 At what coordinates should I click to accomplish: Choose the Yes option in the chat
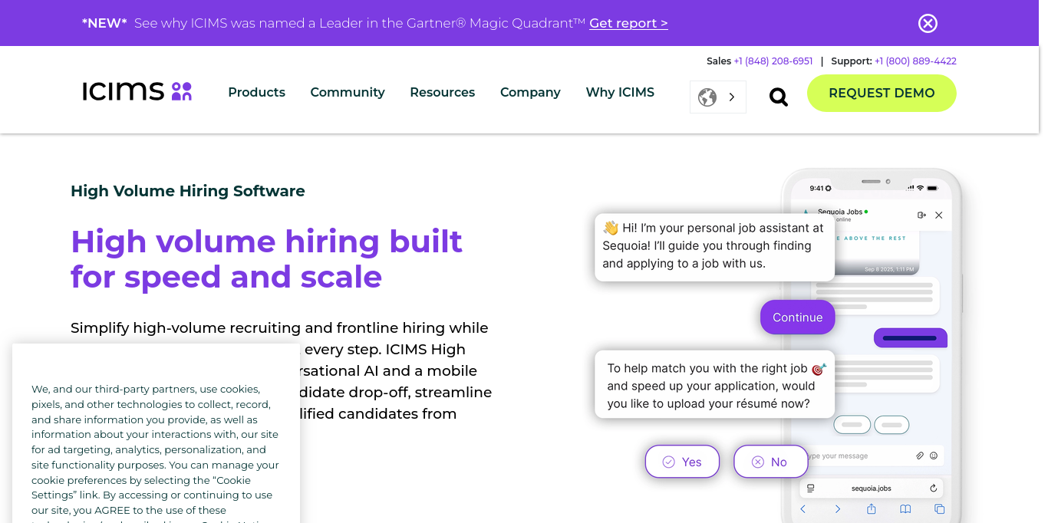point(683,462)
